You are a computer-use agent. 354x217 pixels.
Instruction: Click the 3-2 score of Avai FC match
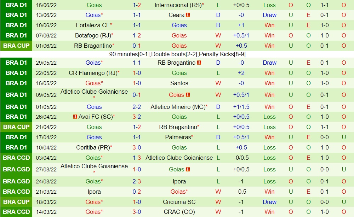[137, 117]
